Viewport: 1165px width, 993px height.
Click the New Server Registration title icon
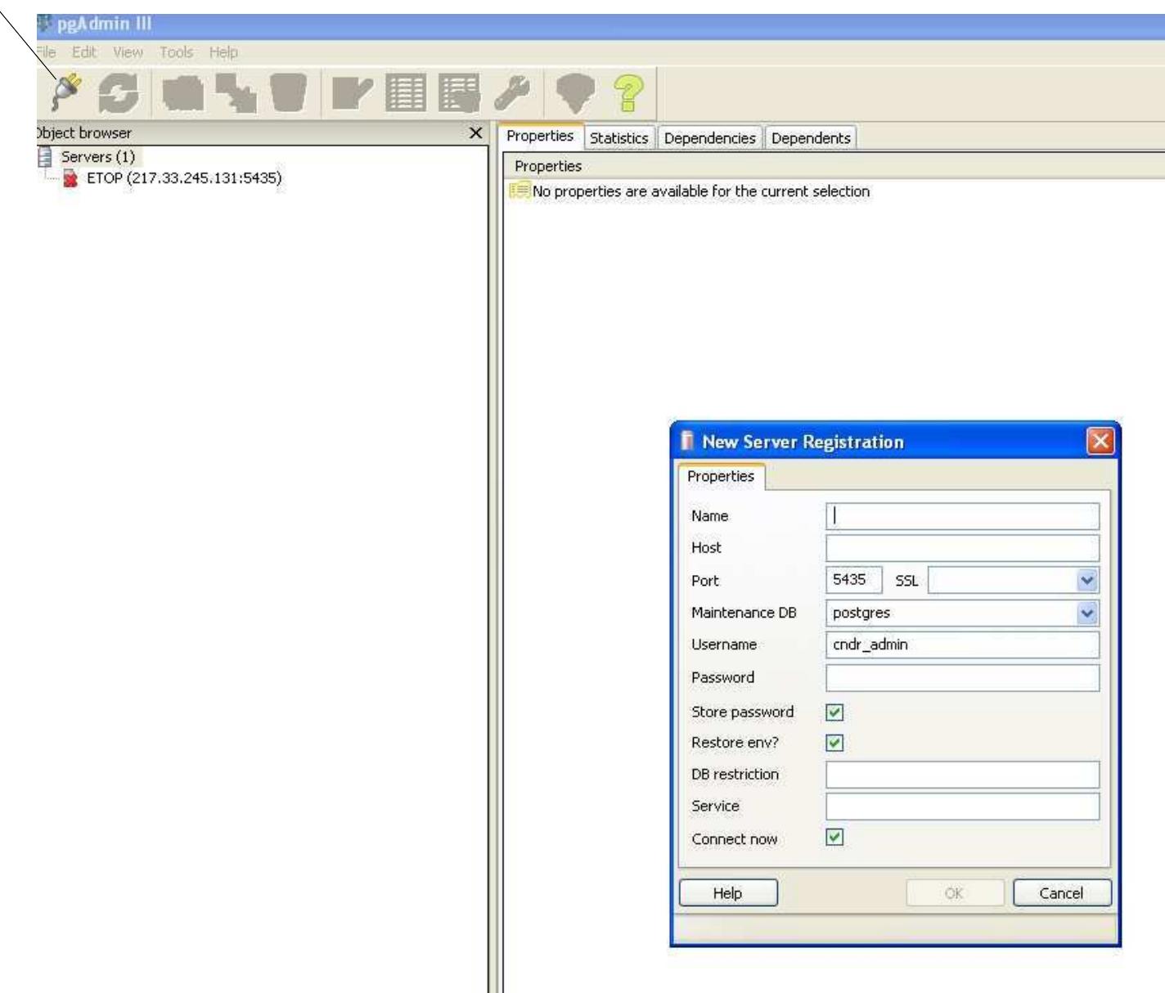689,443
